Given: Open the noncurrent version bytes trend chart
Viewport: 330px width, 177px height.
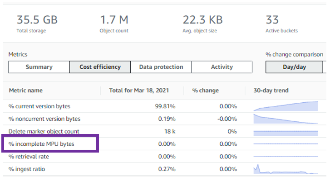Looking at the screenshot, I should click(x=286, y=119).
